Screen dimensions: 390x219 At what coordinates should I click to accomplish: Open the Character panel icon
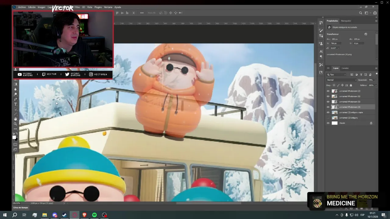click(321, 51)
